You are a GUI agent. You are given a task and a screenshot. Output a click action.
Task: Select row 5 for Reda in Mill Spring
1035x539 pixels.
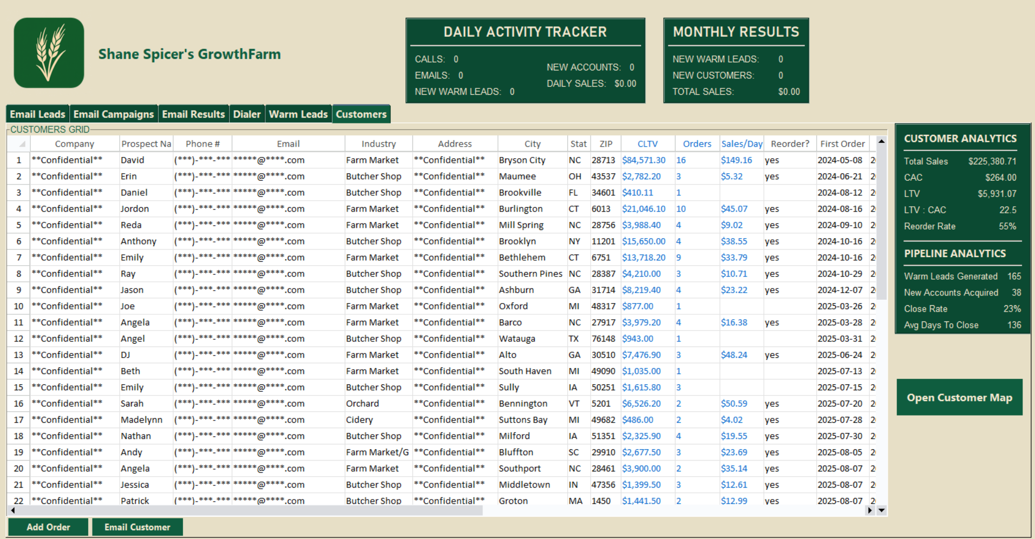[18, 225]
